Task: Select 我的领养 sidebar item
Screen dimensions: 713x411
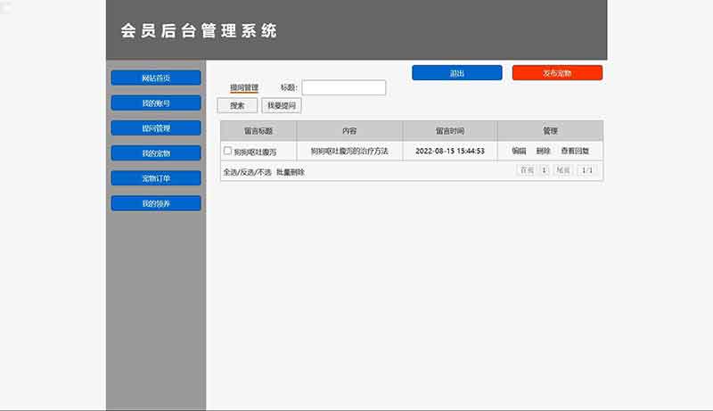Action: [156, 203]
